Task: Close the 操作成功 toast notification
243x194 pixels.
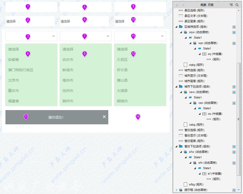Action: [104, 117]
